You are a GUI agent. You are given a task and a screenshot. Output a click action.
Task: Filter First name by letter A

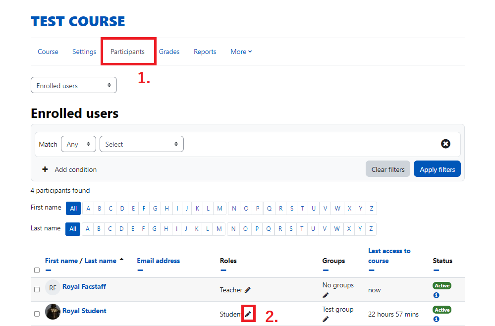point(88,208)
